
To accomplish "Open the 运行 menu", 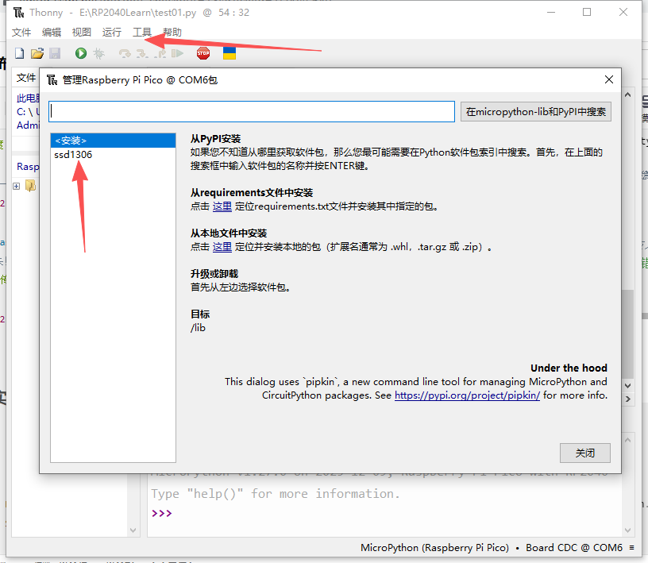I will click(x=112, y=33).
